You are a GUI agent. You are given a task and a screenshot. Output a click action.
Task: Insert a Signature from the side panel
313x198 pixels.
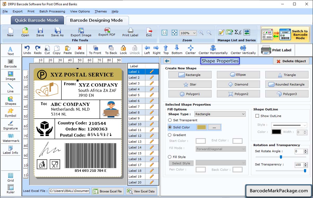click(11, 125)
